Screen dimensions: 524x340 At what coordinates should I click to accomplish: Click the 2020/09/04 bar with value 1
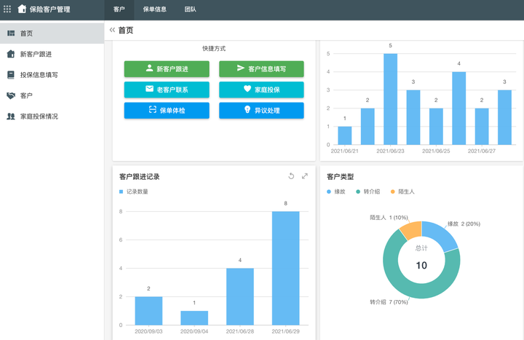click(x=194, y=318)
